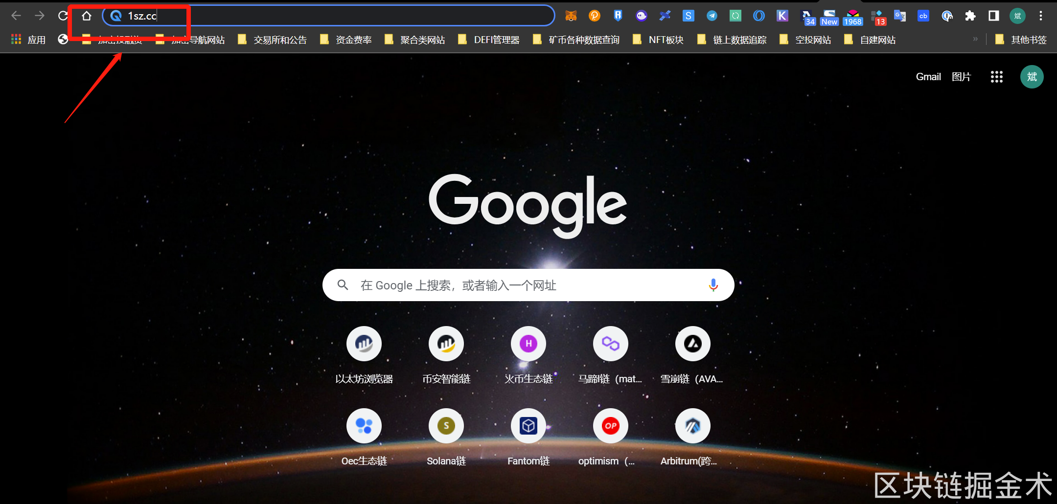Viewport: 1057px width, 504px height.
Task: Open the blue shield R extension
Action: point(618,16)
